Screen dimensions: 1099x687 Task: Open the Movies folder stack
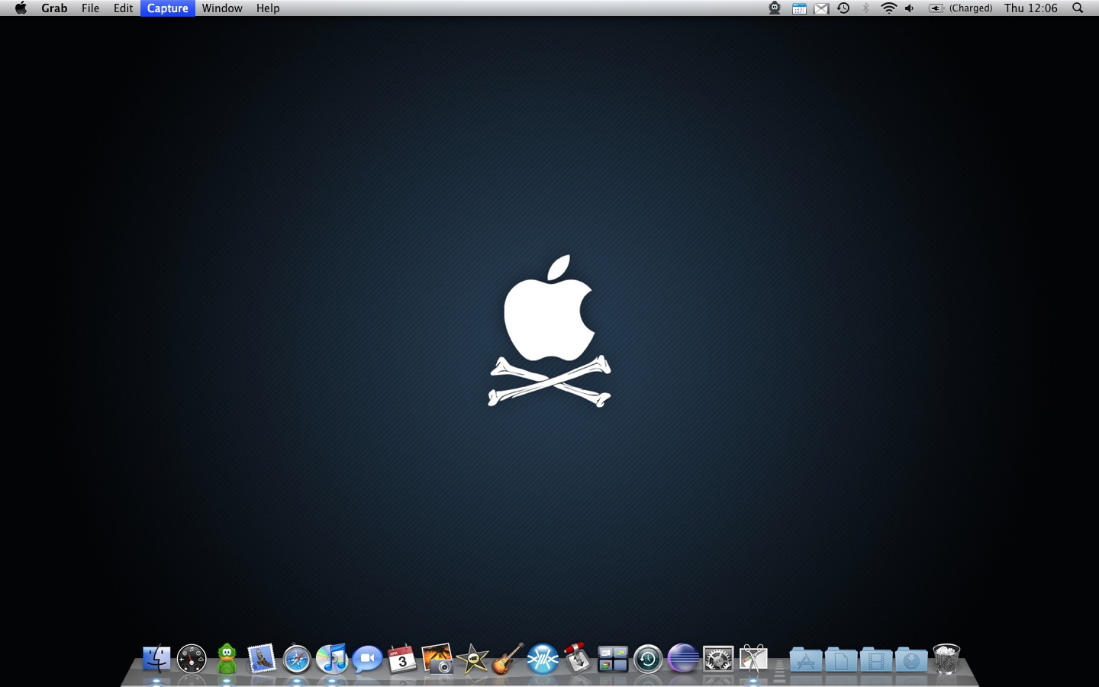(876, 659)
